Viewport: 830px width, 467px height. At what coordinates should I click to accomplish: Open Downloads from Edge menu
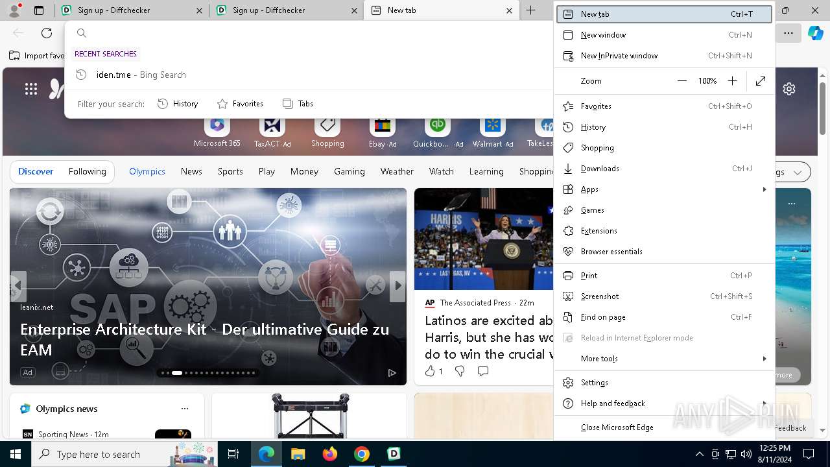[664, 169]
